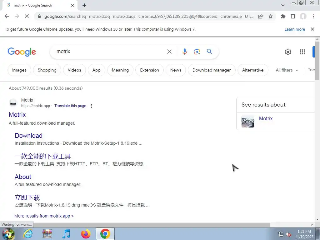Close the motrix Google Search tab

pos(72,5)
